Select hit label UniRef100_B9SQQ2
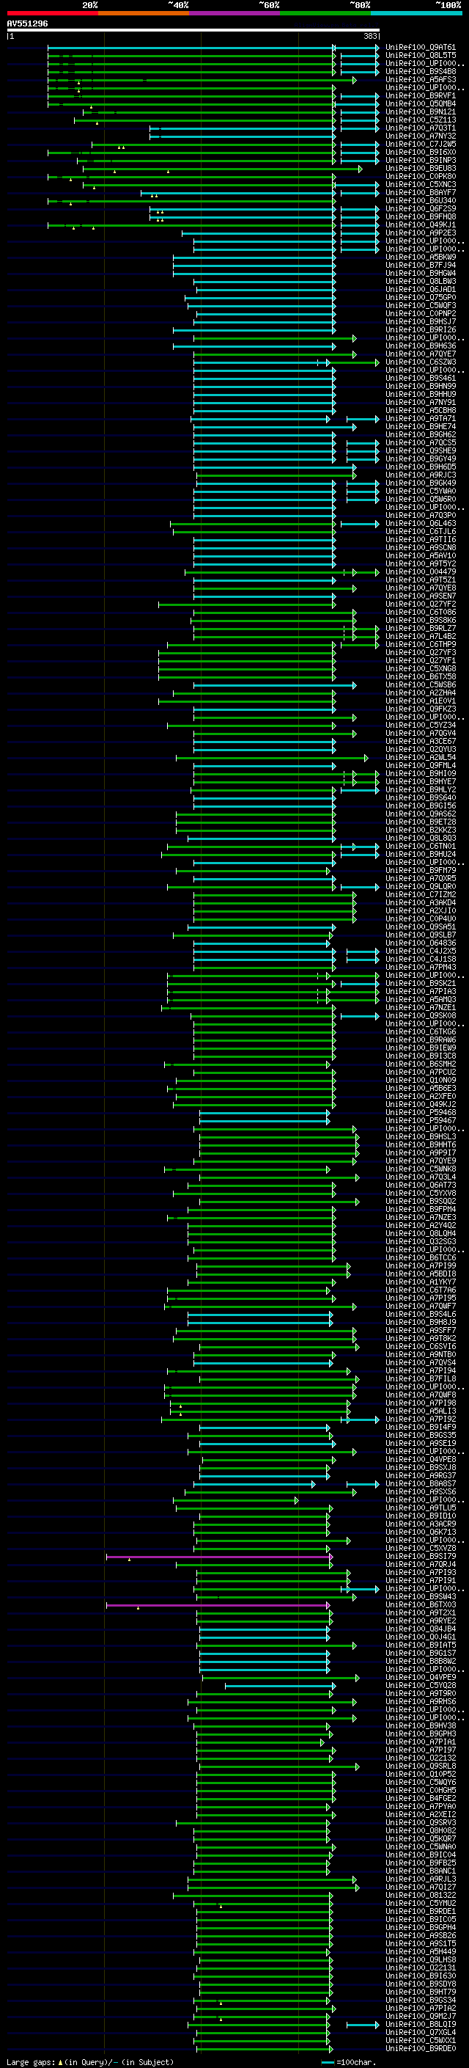This screenshot has width=469, height=2068. 421,1201
